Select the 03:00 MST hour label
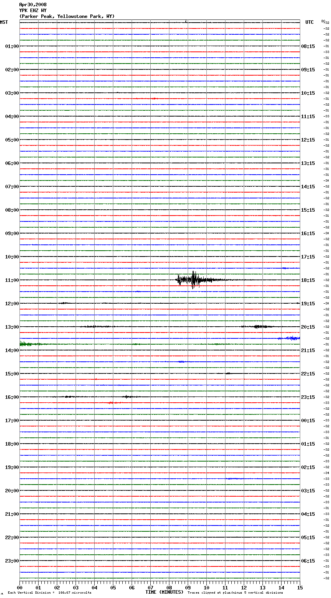 point(12,93)
